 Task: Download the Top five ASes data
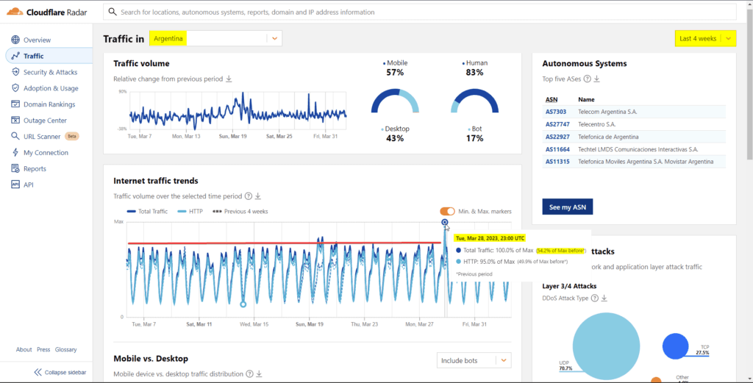click(597, 79)
